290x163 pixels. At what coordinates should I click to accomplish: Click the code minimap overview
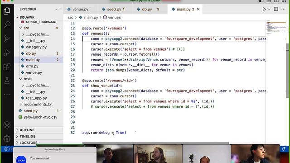(276, 27)
